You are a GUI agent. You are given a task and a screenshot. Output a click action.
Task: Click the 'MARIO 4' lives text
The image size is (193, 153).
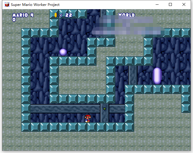(x=23, y=15)
